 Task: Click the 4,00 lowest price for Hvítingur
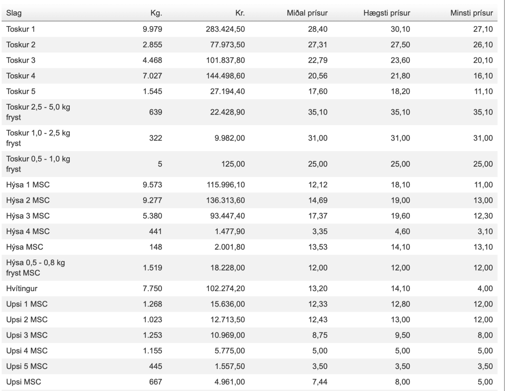coord(485,288)
